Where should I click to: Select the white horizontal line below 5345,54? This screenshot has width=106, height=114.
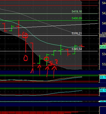(x=49, y=51)
